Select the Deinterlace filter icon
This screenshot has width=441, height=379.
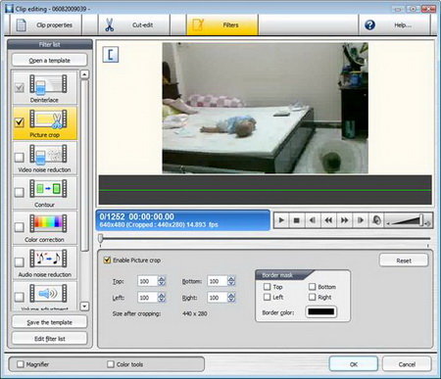[x=48, y=84]
